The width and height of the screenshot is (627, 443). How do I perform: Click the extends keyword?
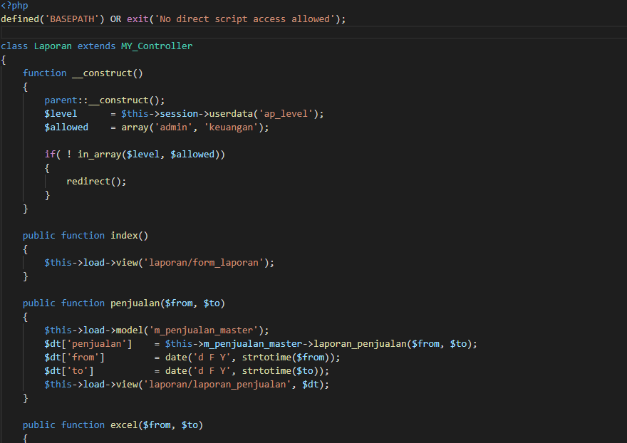tap(96, 46)
